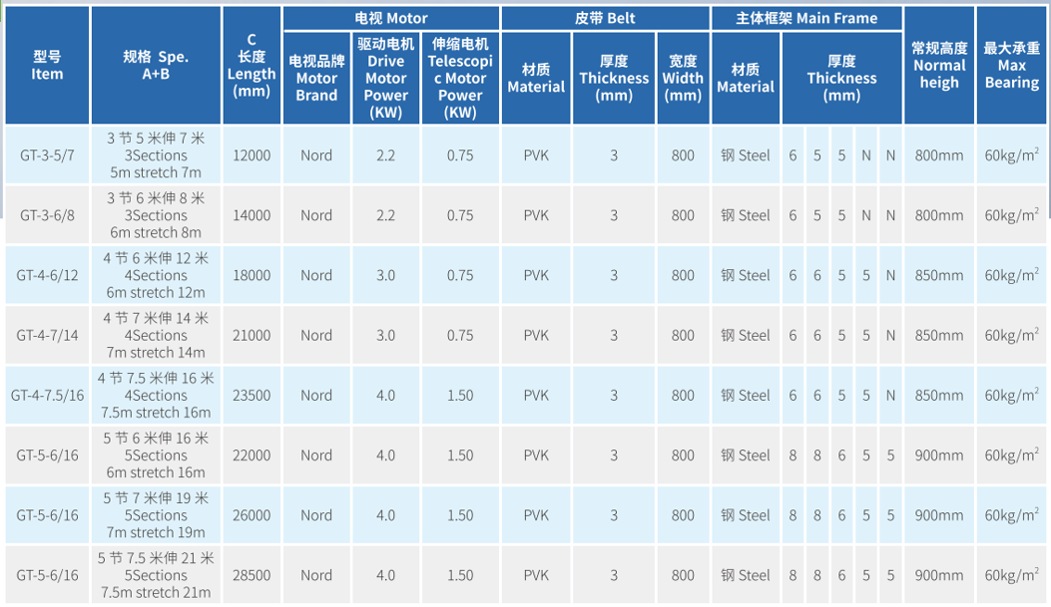Screen dimensions: 1051x607
Task: Select the Telescopic Motor Power header
Action: (460, 79)
